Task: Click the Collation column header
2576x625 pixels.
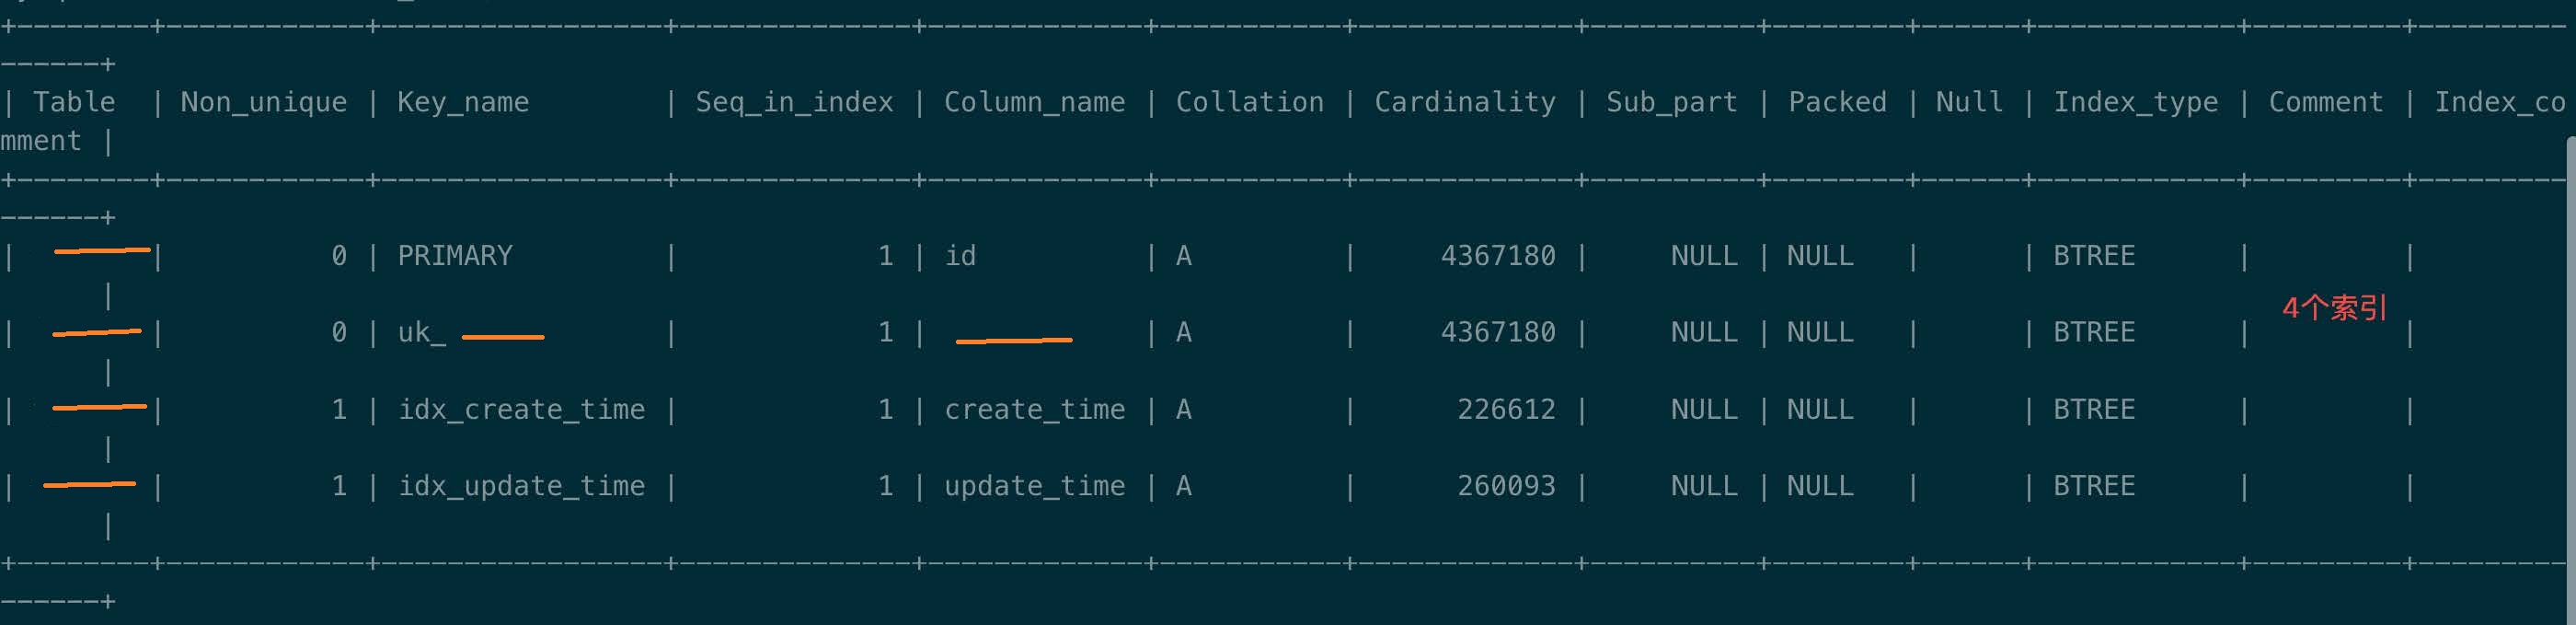Action: tap(1249, 102)
